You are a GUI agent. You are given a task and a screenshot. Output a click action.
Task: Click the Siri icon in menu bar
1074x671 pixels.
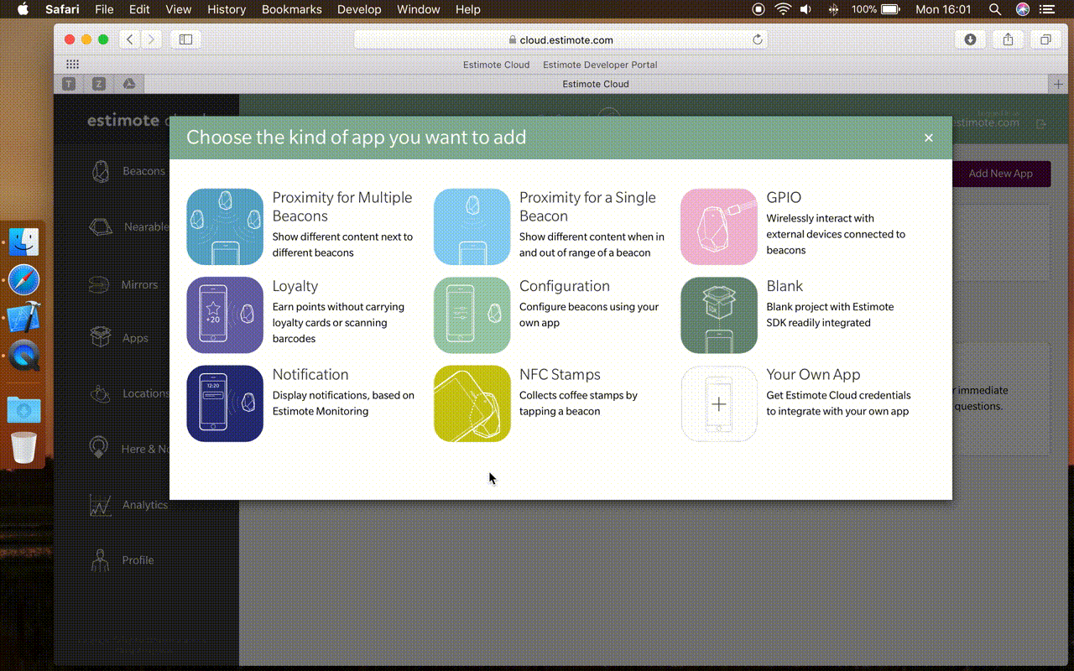(x=1022, y=9)
